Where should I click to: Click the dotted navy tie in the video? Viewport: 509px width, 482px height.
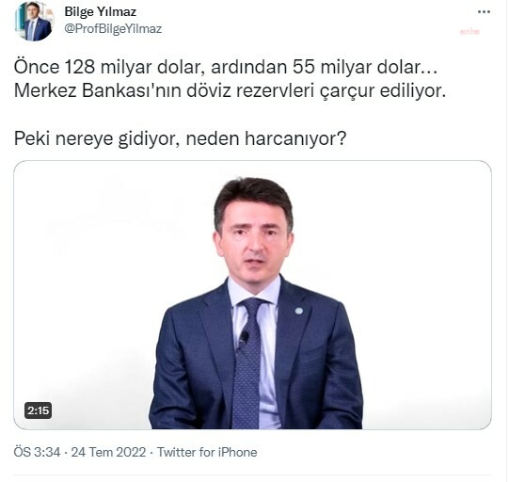pos(247,361)
